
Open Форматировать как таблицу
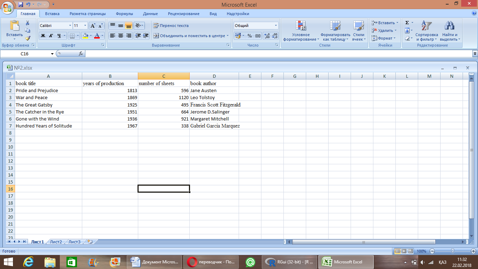click(x=335, y=31)
